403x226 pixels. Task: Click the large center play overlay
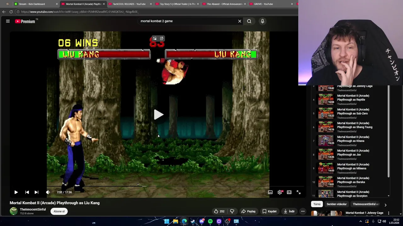(x=158, y=115)
